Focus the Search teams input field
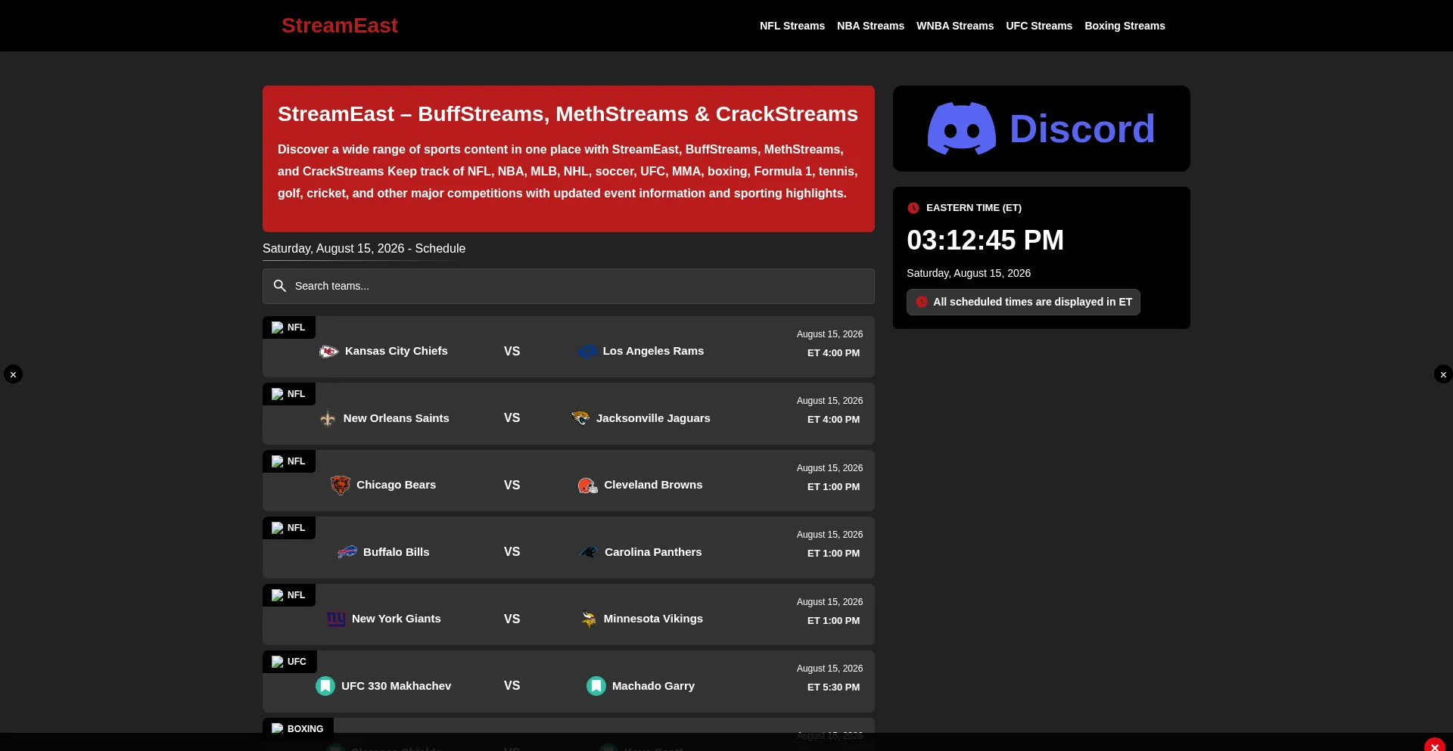 568,286
